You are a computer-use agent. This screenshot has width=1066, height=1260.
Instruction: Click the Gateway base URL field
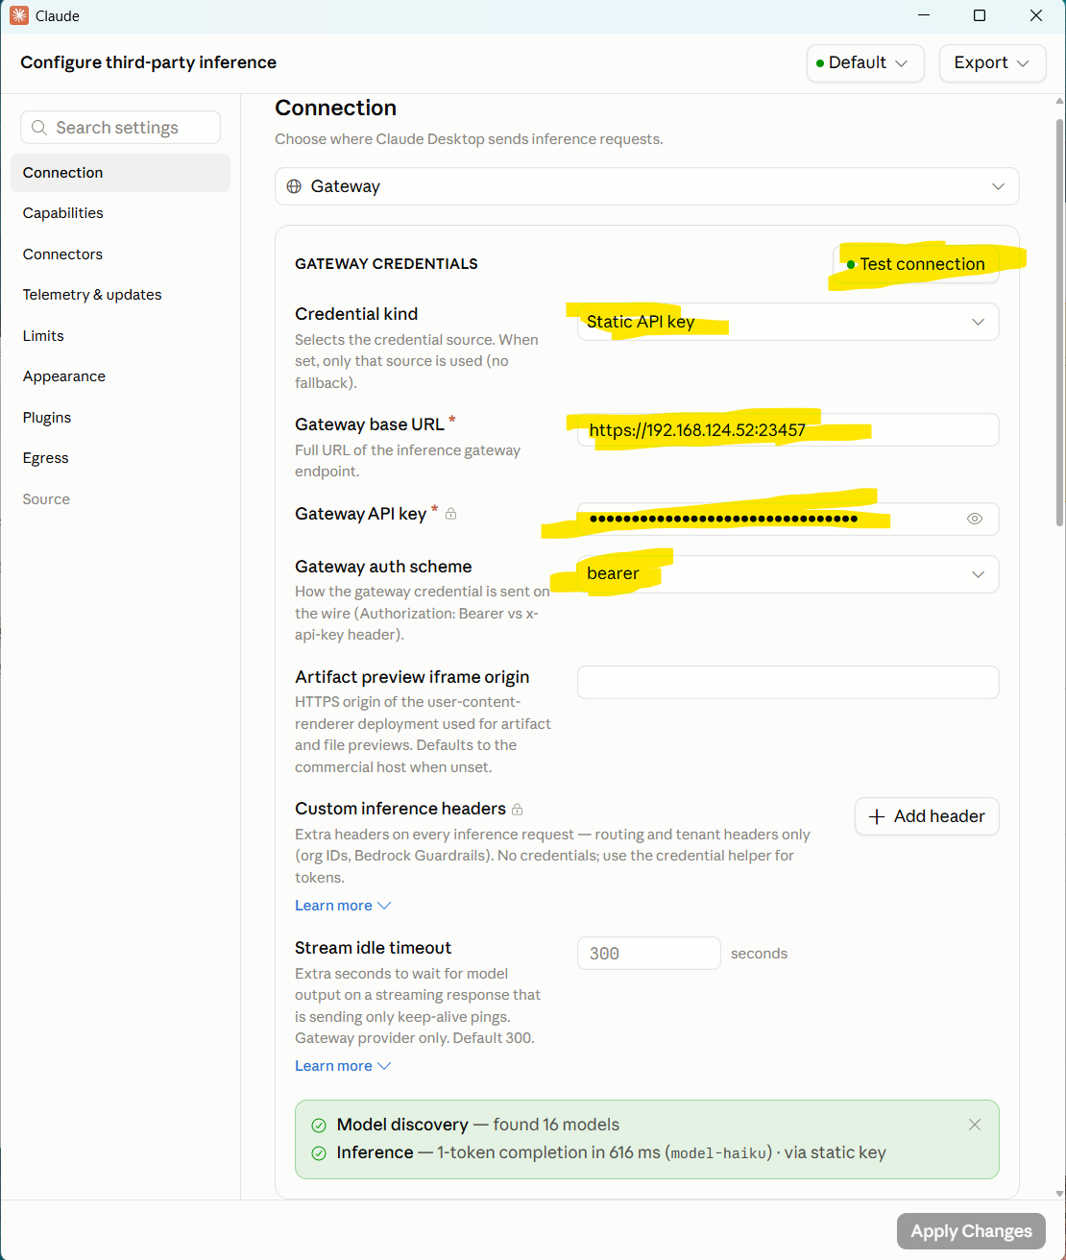pos(787,430)
